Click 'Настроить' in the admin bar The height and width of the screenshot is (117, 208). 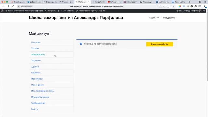pyautogui.click(x=50, y=11)
